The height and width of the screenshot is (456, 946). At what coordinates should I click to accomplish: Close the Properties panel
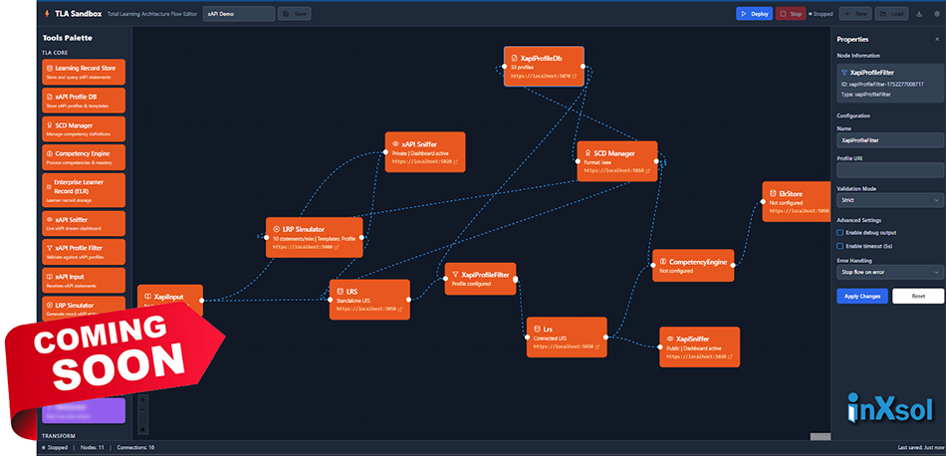[x=937, y=39]
